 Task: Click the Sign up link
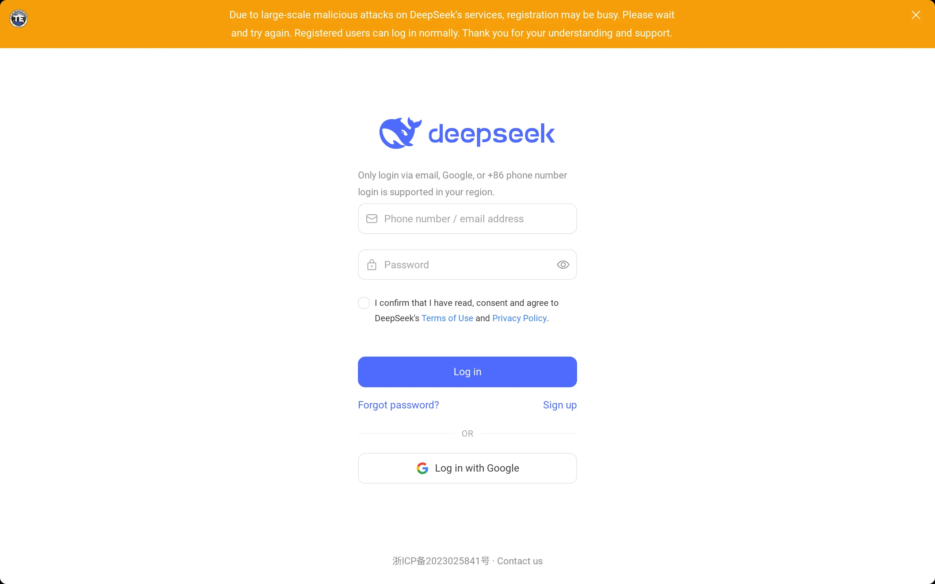coord(560,405)
